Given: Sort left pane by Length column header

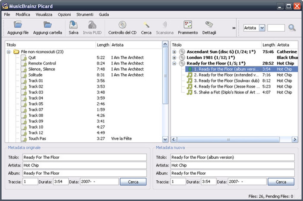Looking at the screenshot, I should pyautogui.click(x=103, y=45).
